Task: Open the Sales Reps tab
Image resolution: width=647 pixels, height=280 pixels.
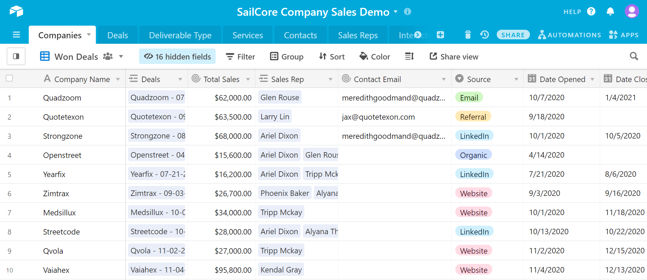Action: click(358, 35)
